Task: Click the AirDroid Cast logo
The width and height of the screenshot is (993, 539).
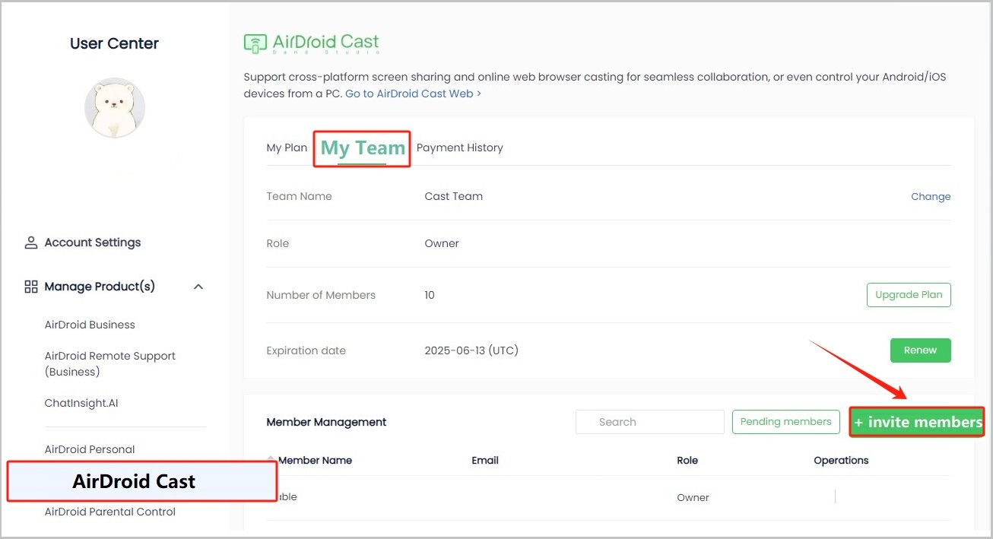Action: [x=312, y=43]
